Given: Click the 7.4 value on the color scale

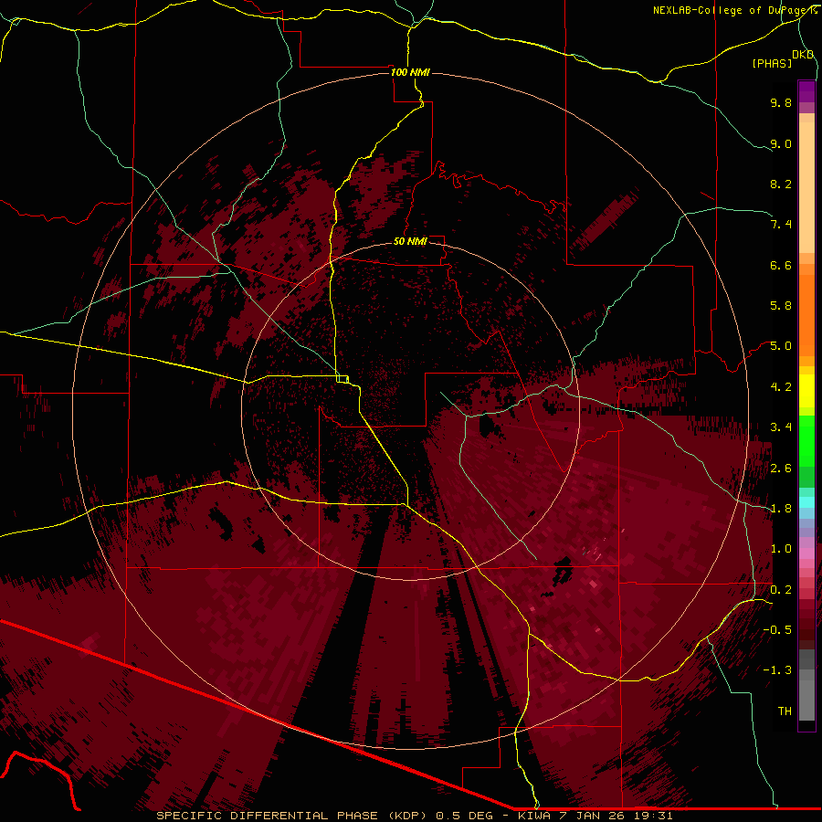Looking at the screenshot, I should 781,225.
